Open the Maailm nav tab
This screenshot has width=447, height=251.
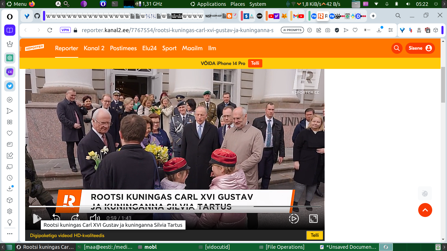pos(192,48)
